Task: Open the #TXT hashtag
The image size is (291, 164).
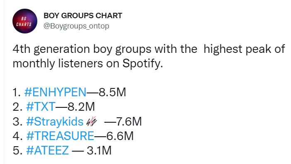Action: (x=41, y=107)
